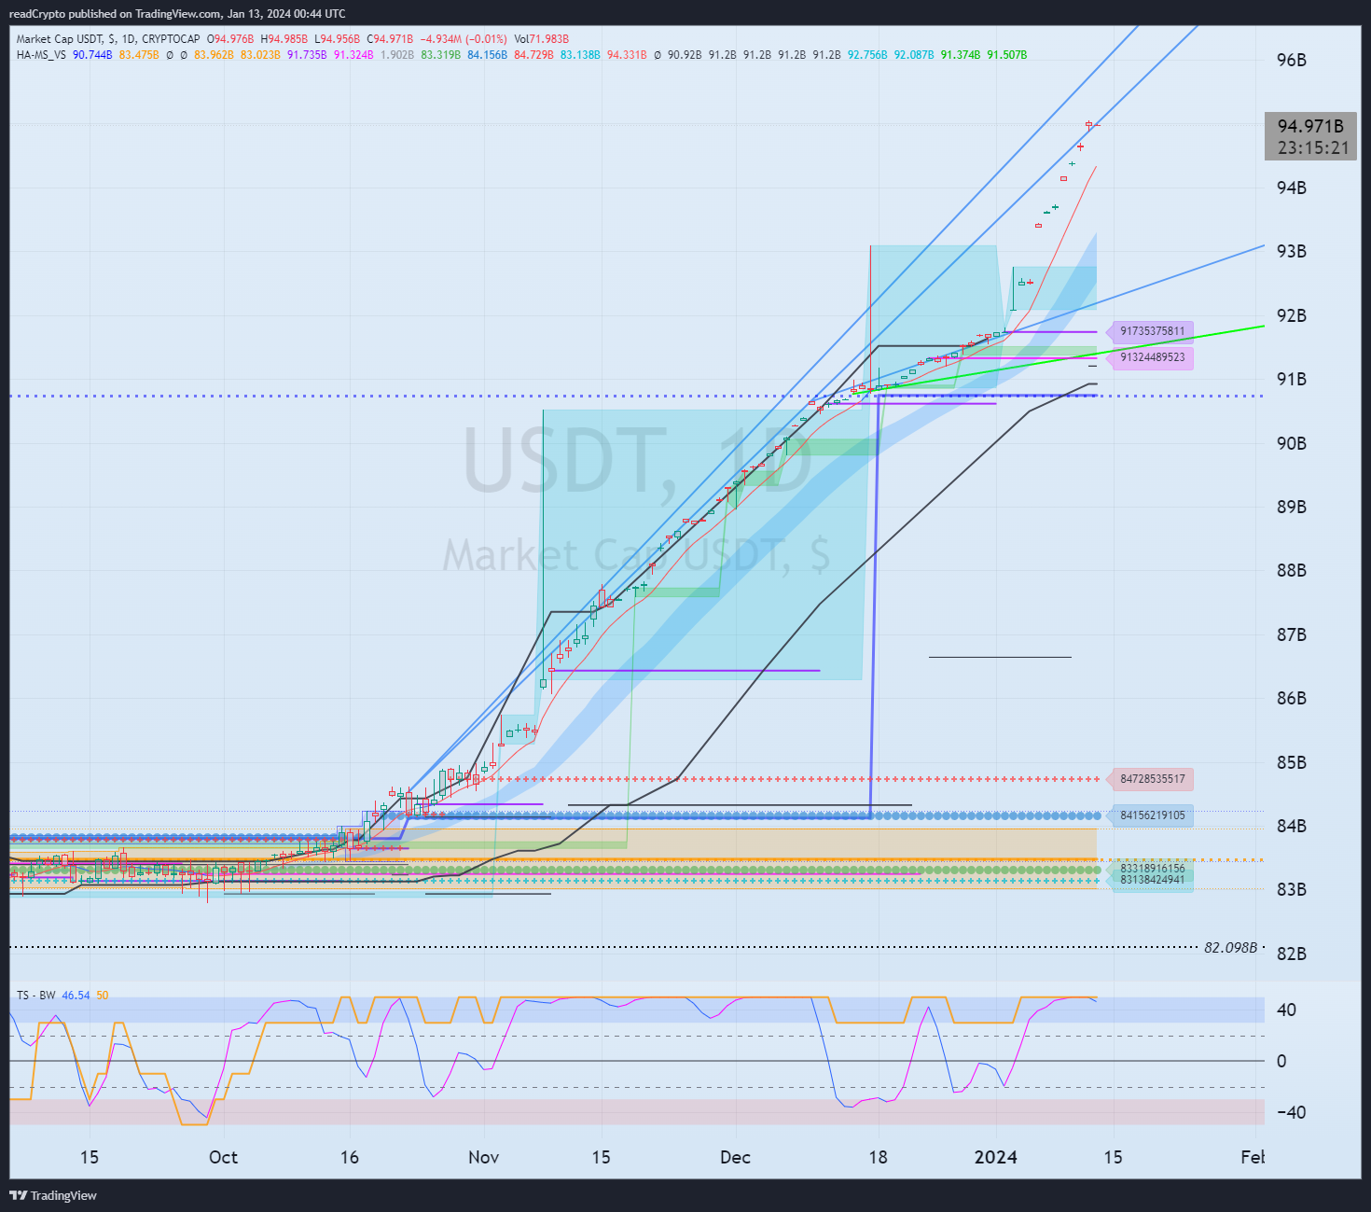This screenshot has height=1212, width=1371.
Task: Click the 84B price axis label
Action: pyautogui.click(x=1291, y=826)
